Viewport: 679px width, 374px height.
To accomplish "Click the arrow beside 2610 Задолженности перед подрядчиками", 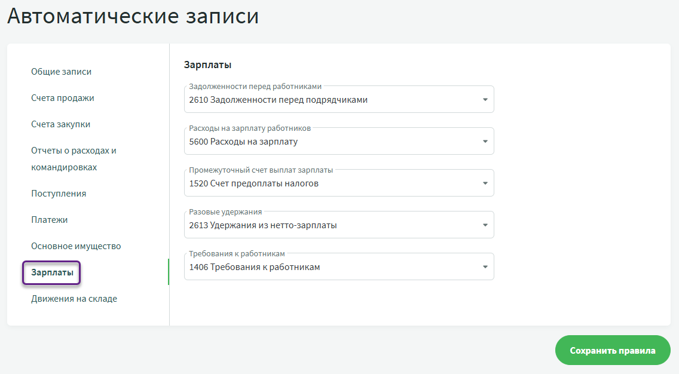I will point(485,100).
